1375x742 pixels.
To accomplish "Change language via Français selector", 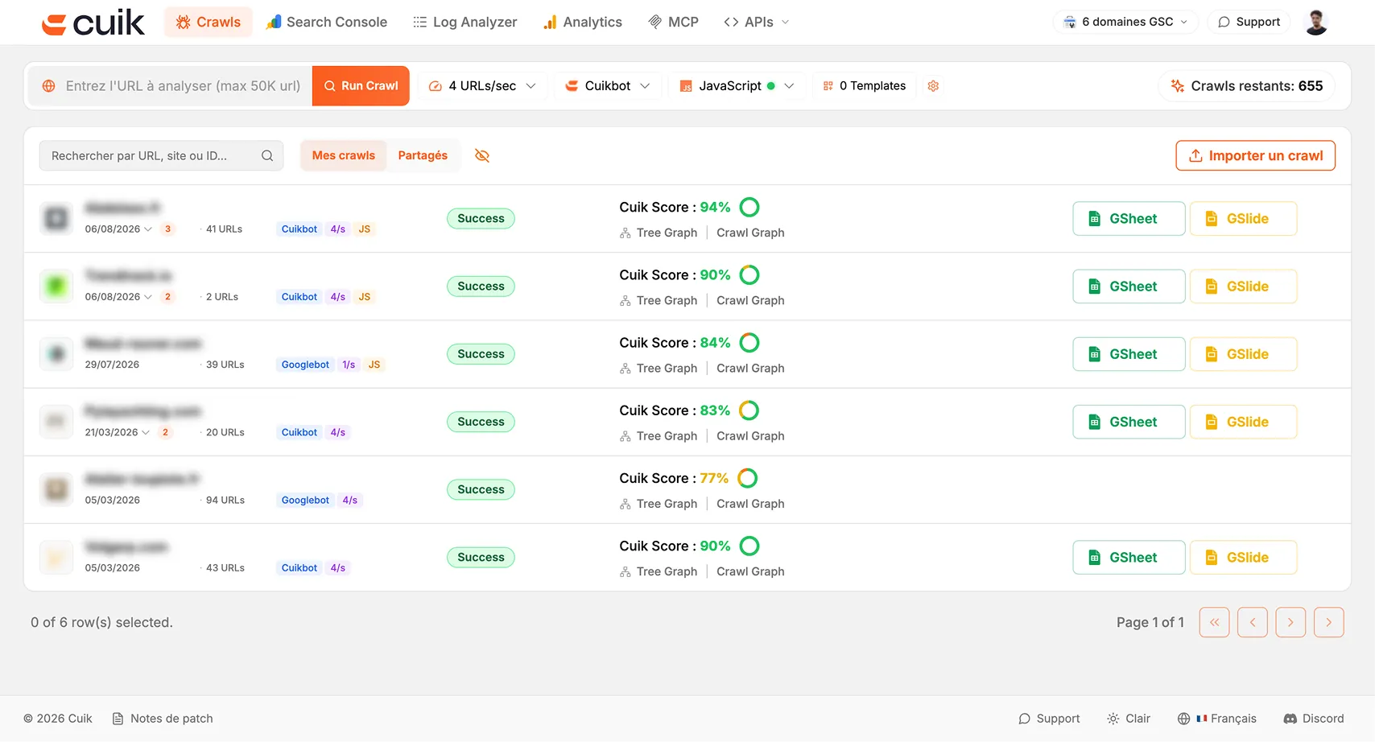I will 1217,719.
